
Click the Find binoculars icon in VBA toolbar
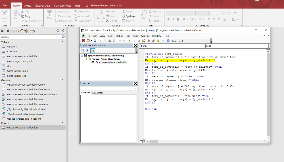114,41
